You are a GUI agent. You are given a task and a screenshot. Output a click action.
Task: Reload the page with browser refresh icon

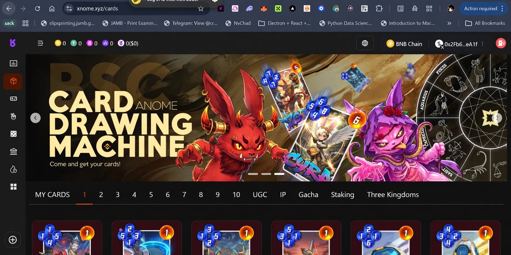[x=37, y=8]
